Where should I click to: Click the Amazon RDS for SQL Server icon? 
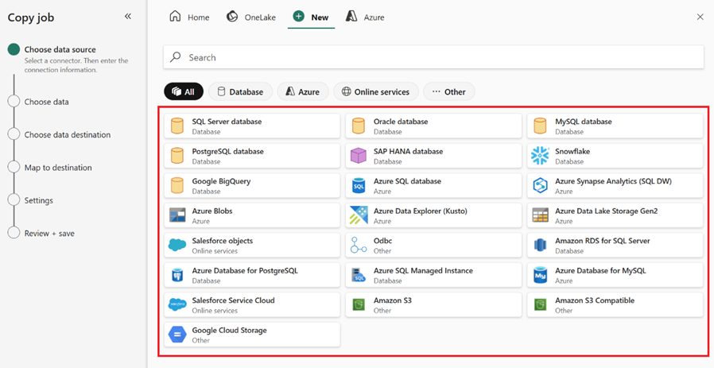click(x=540, y=245)
